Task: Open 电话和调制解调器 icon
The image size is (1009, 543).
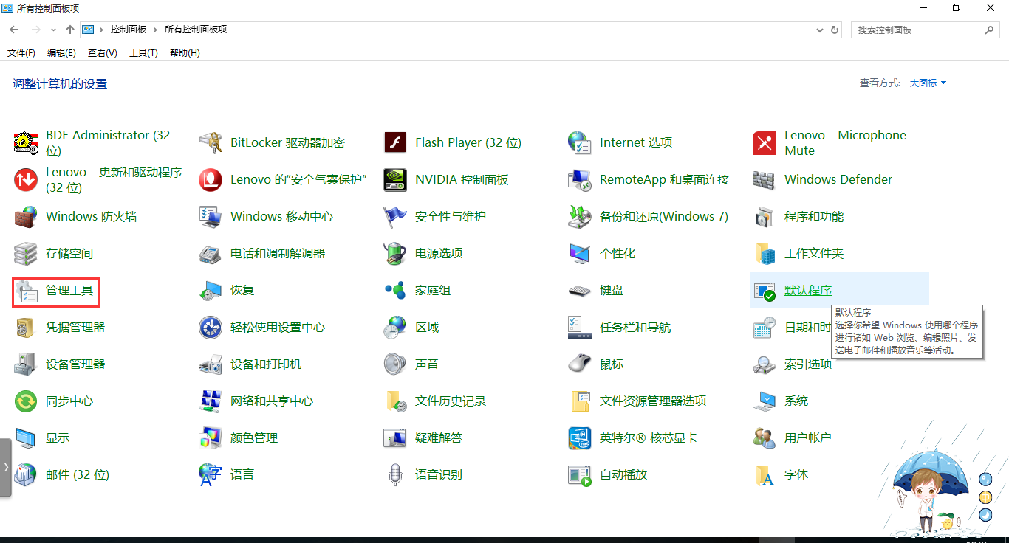Action: pos(211,253)
